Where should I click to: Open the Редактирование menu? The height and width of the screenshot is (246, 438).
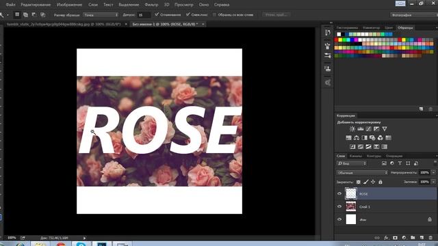point(36,5)
